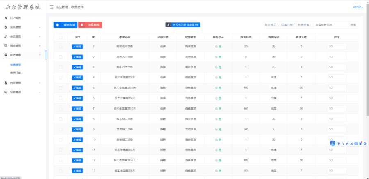
Task: Open the 是否显示 filter dropdown
Action: point(271,25)
